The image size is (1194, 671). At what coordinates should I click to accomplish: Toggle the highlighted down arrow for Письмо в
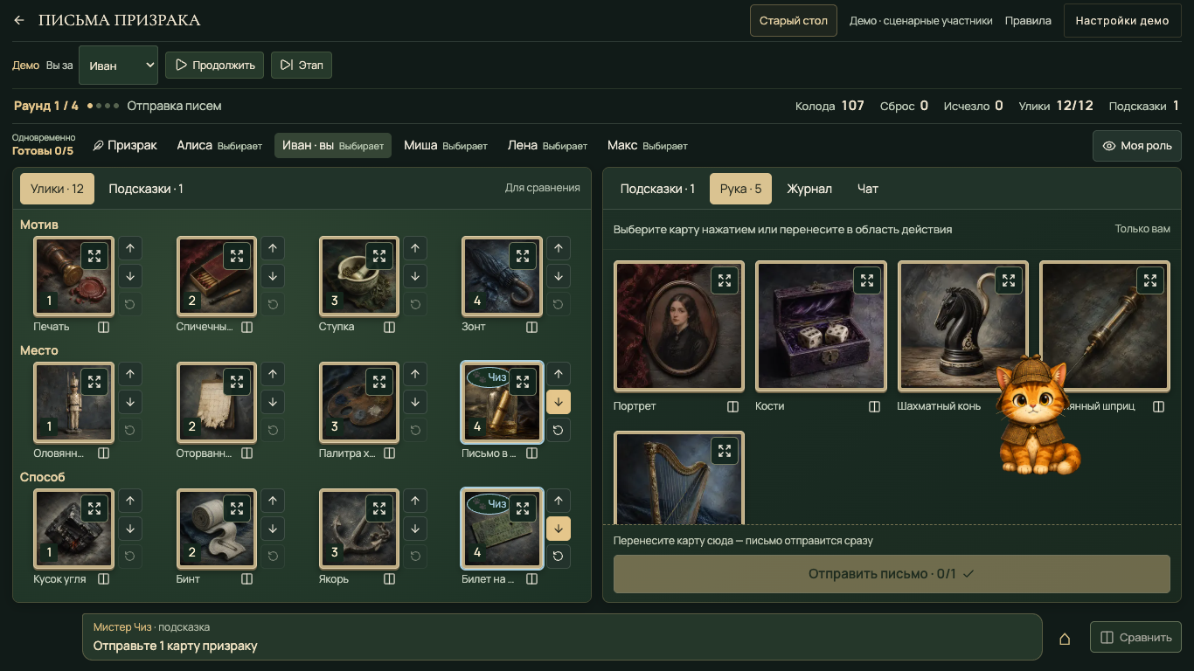pyautogui.click(x=558, y=402)
